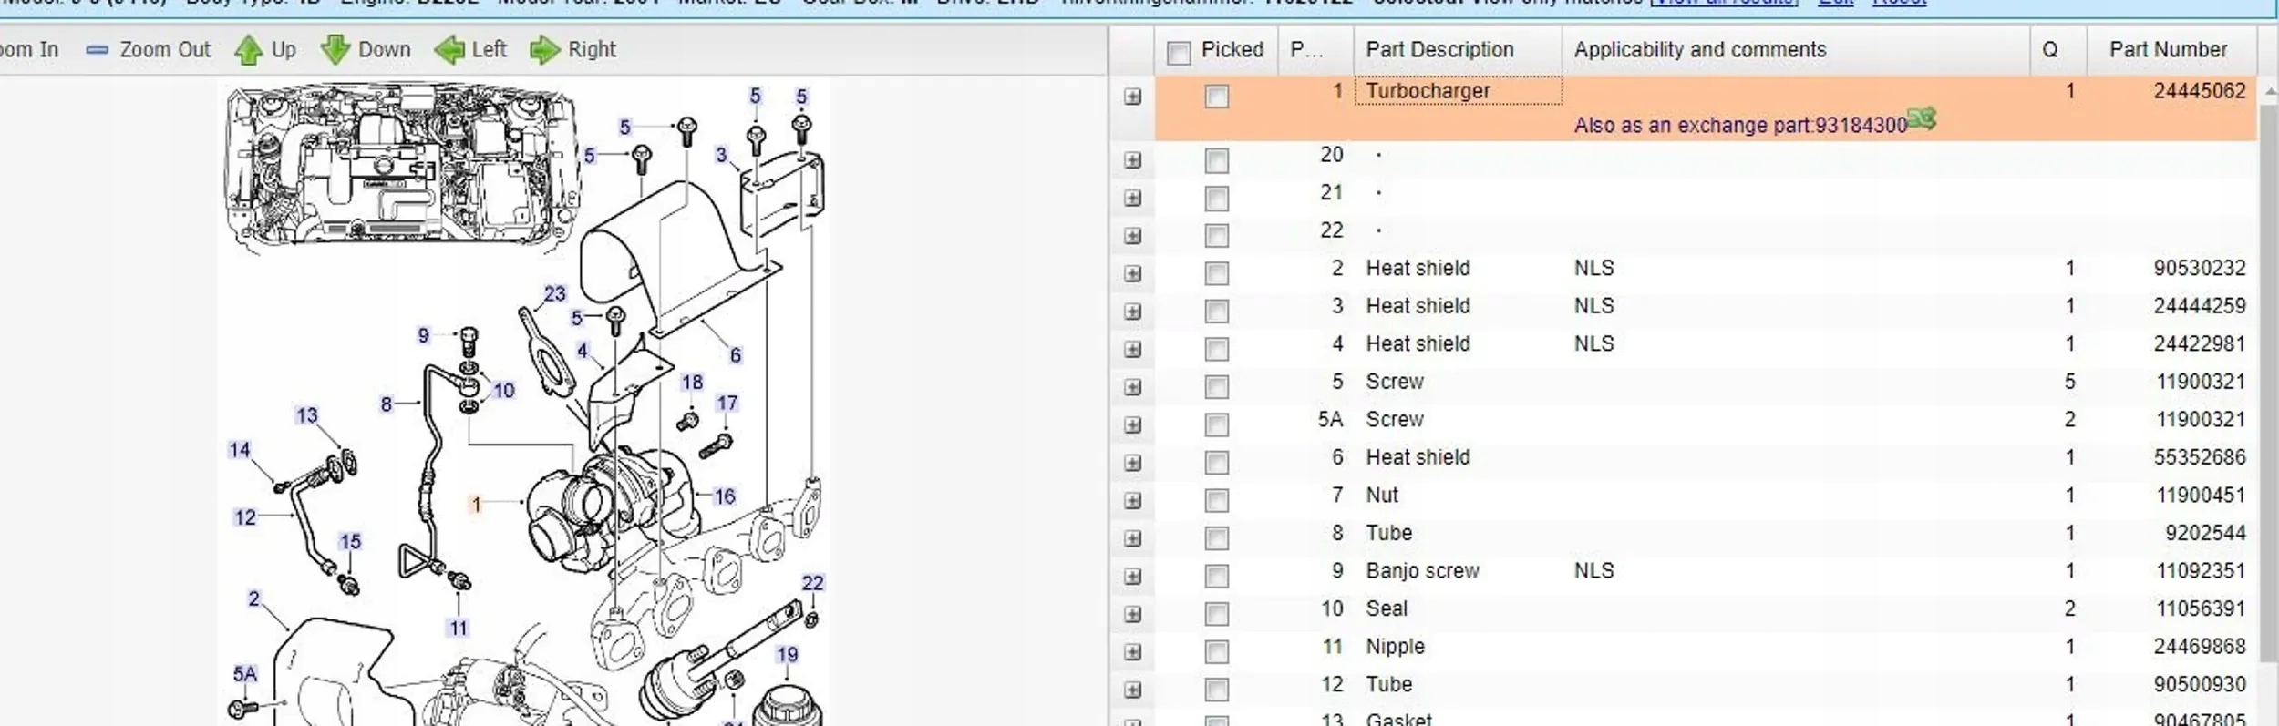2279x726 pixels.
Task: Move diagram Left using the arrow icon
Action: click(449, 50)
